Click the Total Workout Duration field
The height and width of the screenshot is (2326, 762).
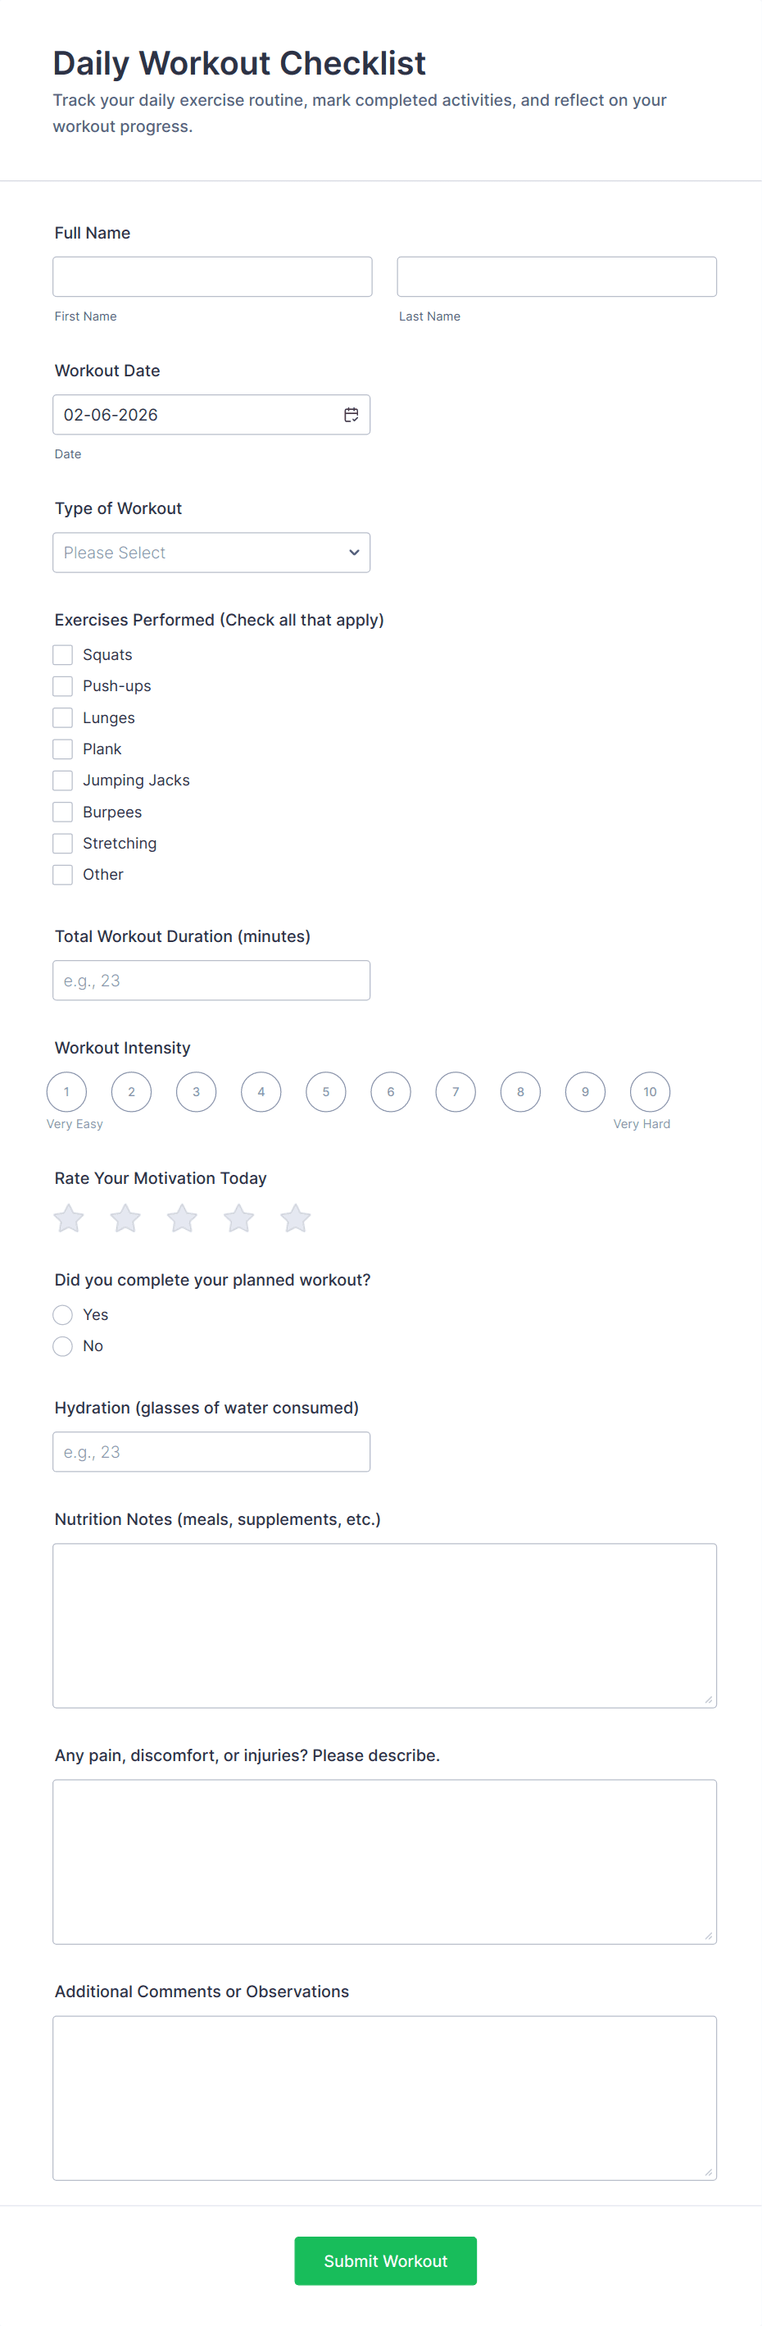click(x=211, y=981)
